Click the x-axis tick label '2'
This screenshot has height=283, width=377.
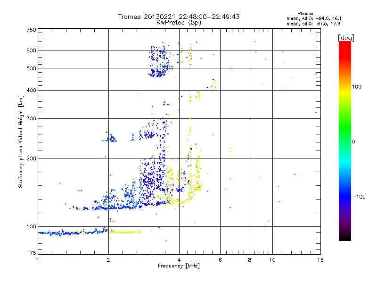[x=108, y=260]
